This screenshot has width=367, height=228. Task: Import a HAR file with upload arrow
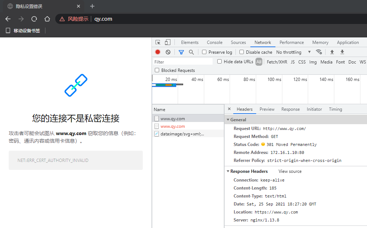point(332,52)
